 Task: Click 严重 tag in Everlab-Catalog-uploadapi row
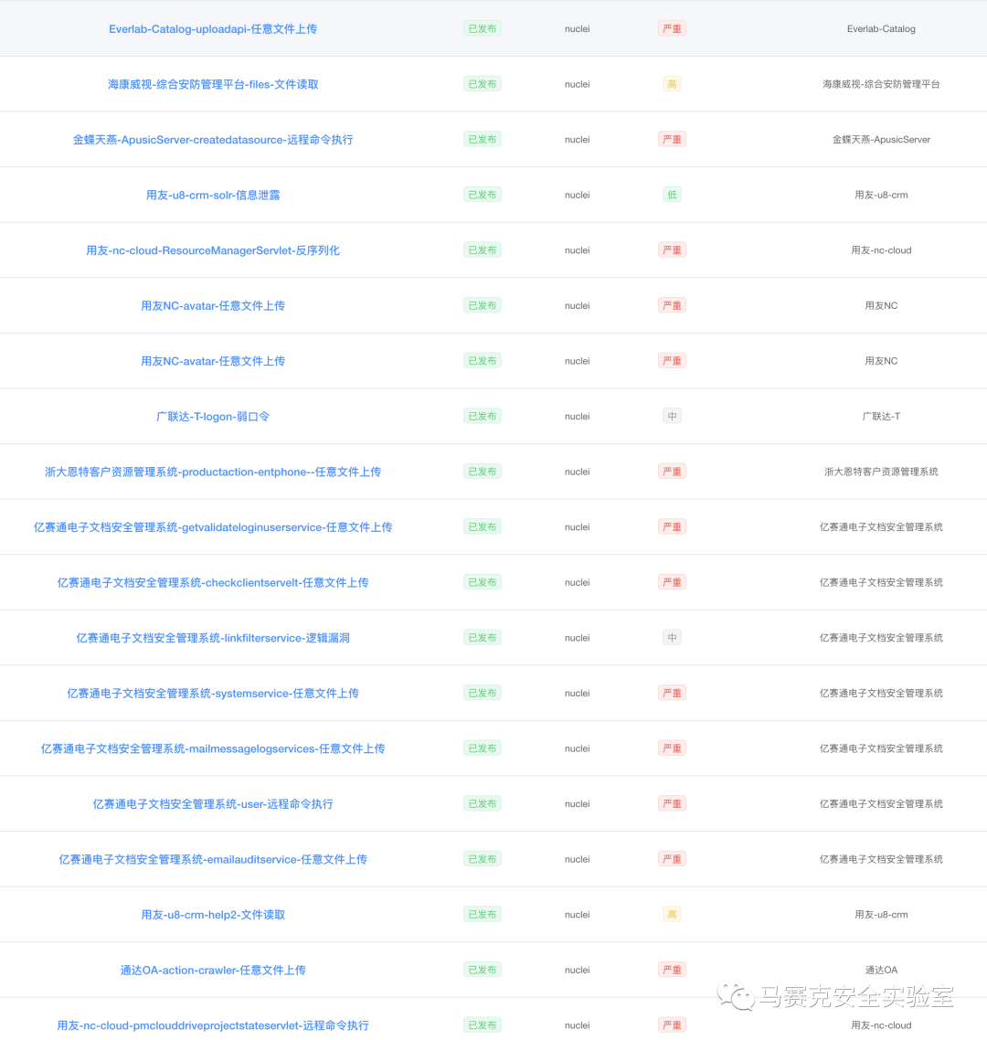coord(672,28)
